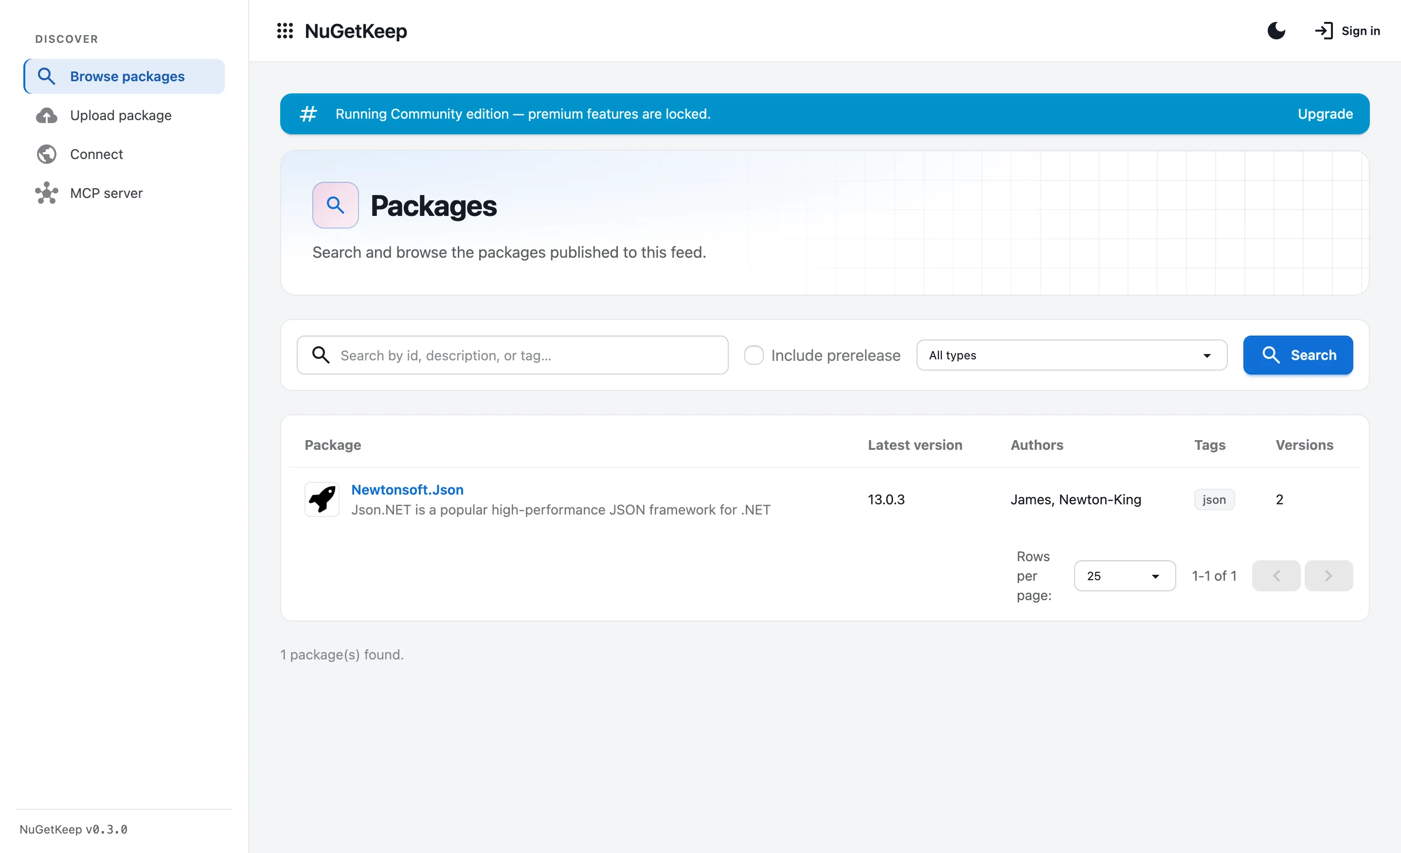
Task: Open the All types dropdown
Action: 1071,355
